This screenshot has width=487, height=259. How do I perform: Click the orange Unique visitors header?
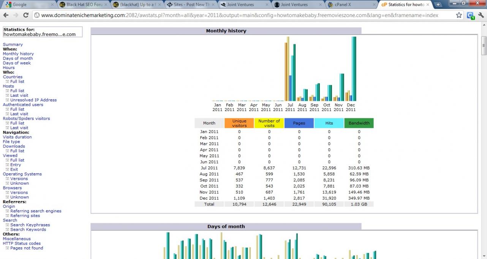coord(239,123)
